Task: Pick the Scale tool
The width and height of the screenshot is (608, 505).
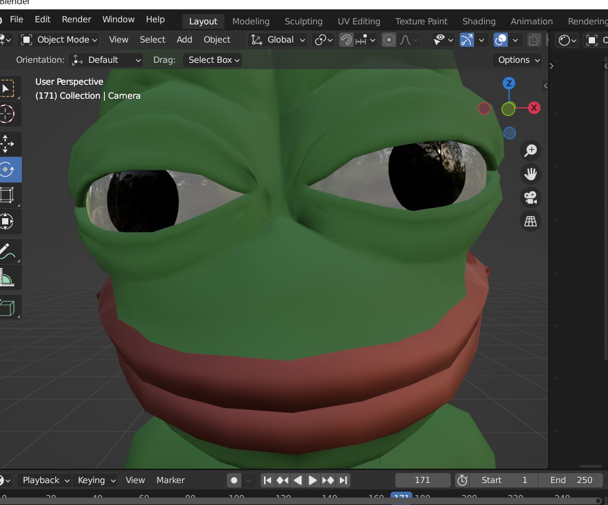Action: tap(7, 195)
